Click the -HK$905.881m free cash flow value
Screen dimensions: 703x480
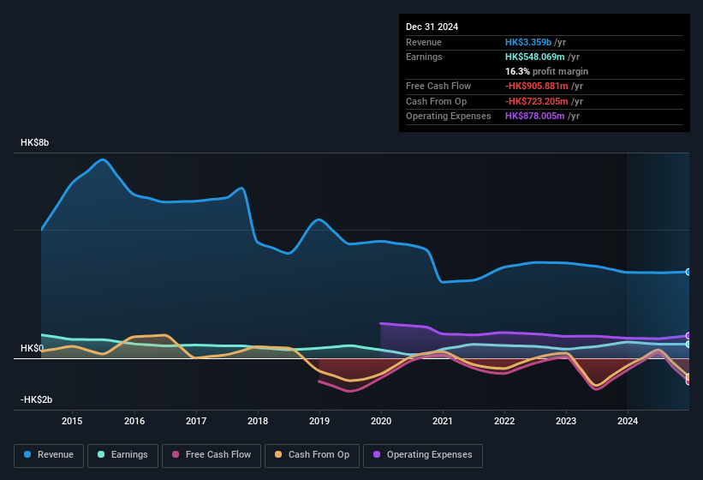click(x=537, y=86)
